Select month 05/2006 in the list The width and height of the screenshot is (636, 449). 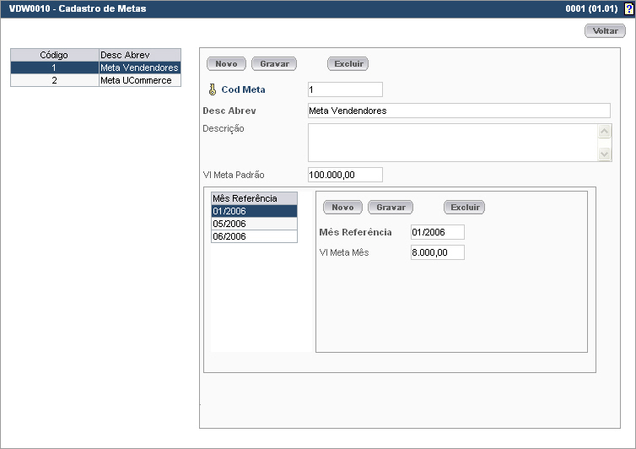click(253, 224)
